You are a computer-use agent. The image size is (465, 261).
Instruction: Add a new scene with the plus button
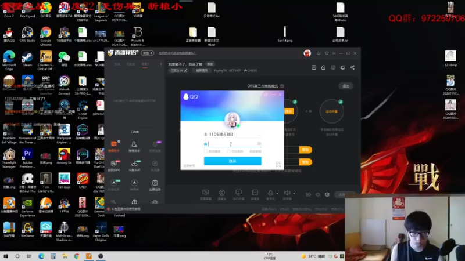(x=161, y=64)
